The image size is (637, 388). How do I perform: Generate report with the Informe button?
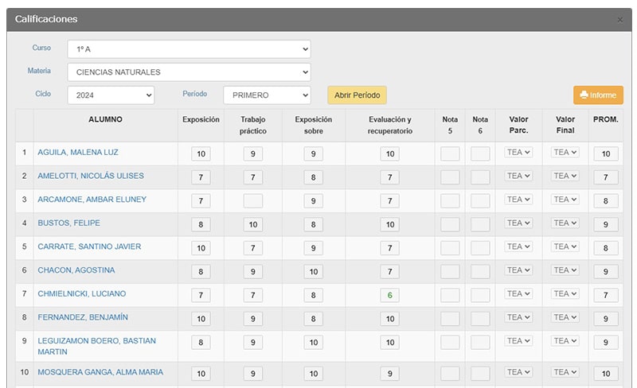pos(599,95)
